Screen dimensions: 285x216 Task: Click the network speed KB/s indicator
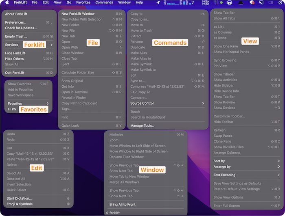click(x=205, y=2)
